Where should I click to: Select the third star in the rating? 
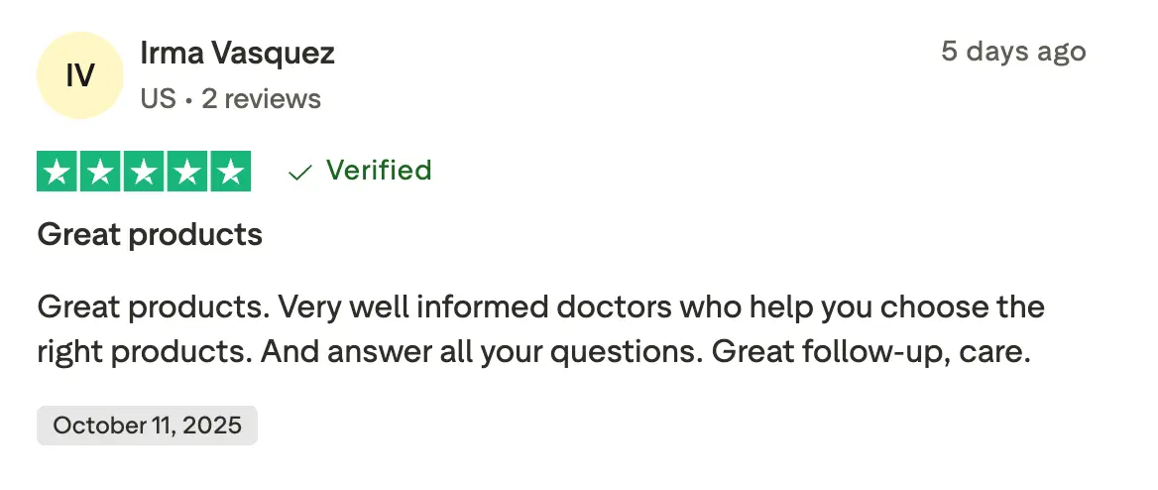tap(144, 172)
